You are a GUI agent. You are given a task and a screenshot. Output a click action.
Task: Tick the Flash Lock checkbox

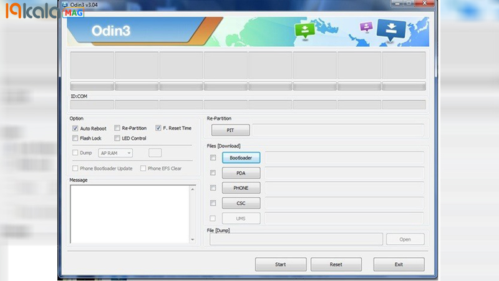75,138
